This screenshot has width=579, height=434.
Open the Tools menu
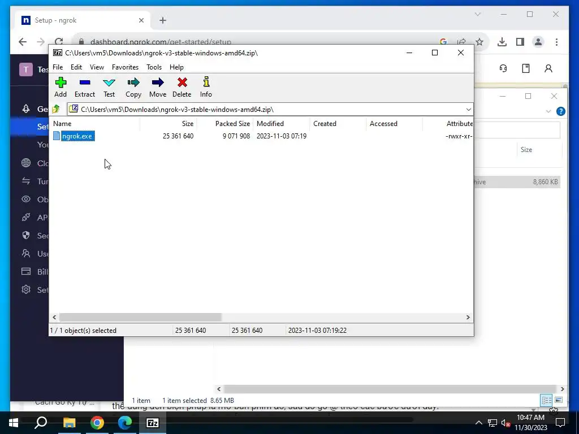pos(154,67)
